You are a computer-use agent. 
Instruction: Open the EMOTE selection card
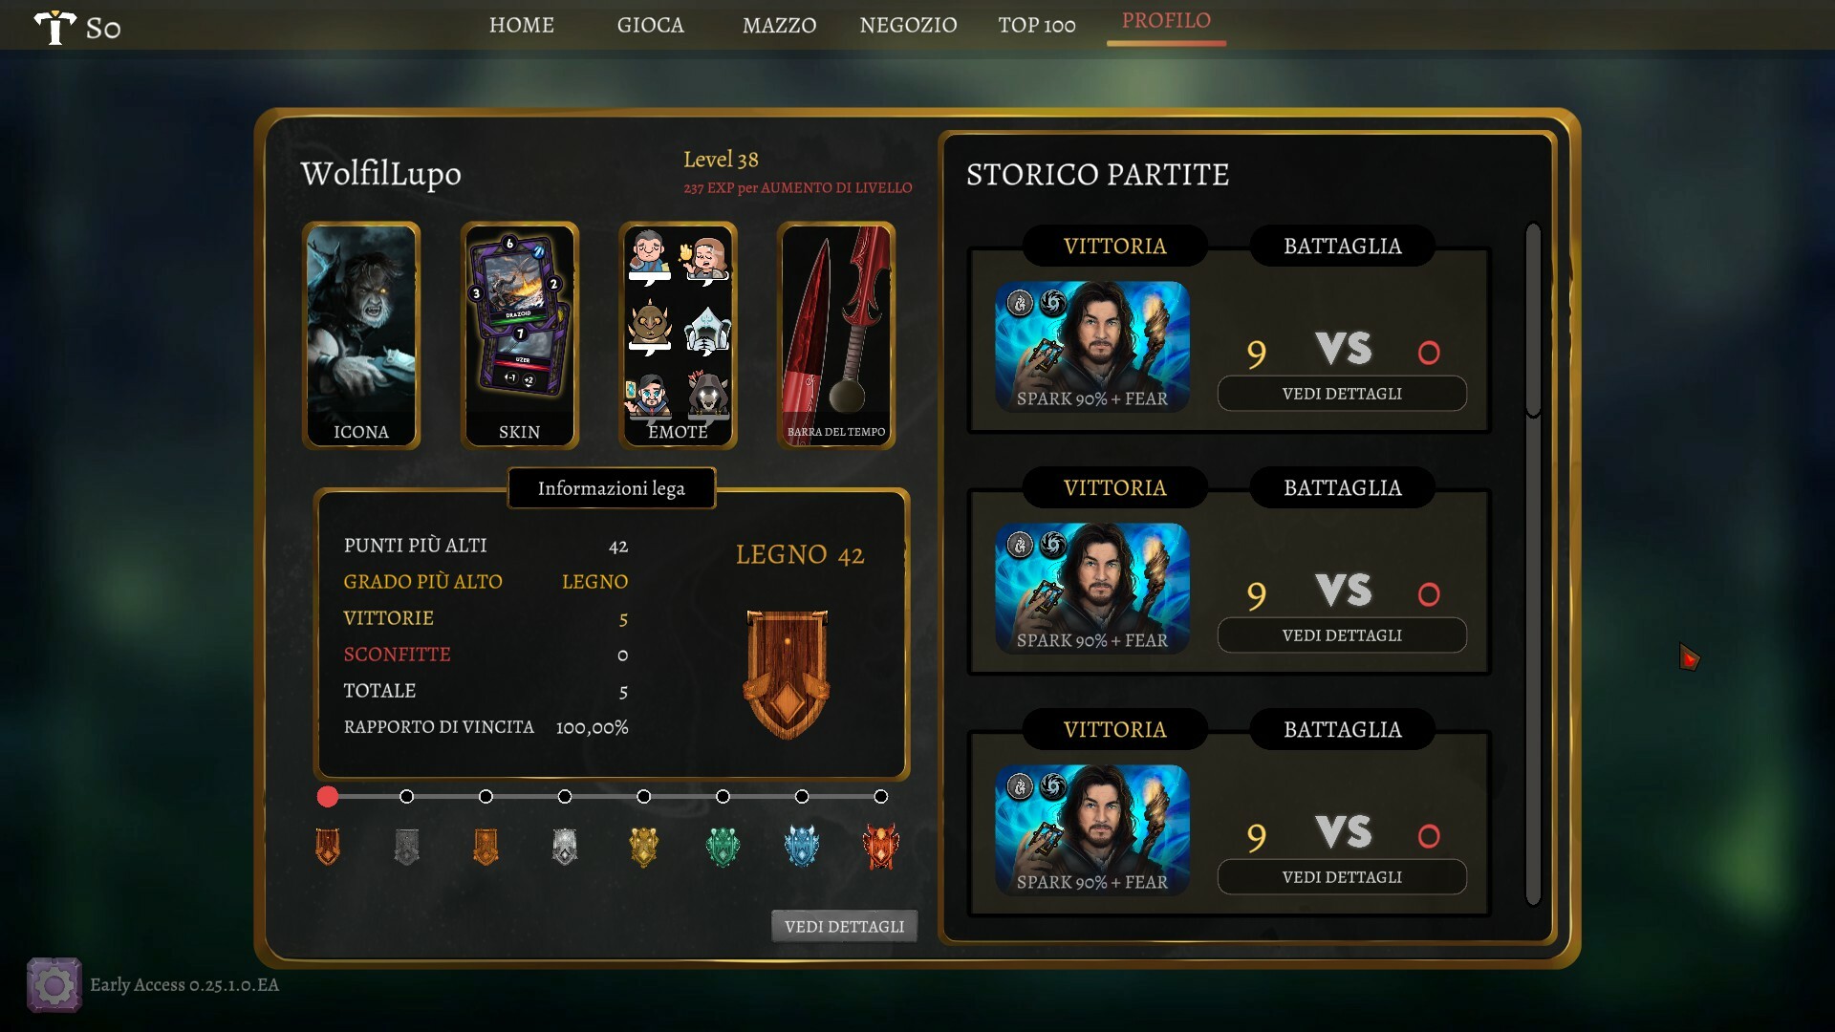678,335
